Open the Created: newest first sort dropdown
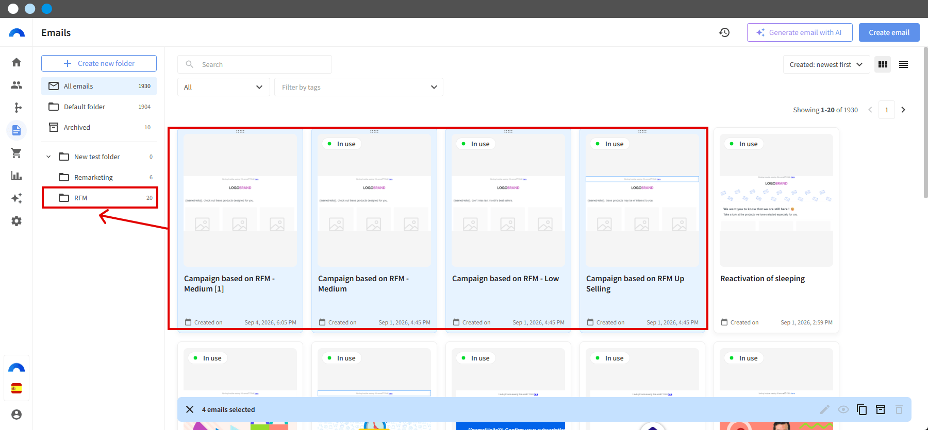This screenshot has height=430, width=928. point(826,64)
